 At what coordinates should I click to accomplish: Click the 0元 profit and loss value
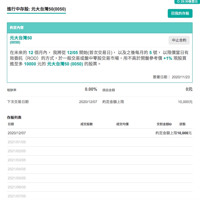pos(189,89)
